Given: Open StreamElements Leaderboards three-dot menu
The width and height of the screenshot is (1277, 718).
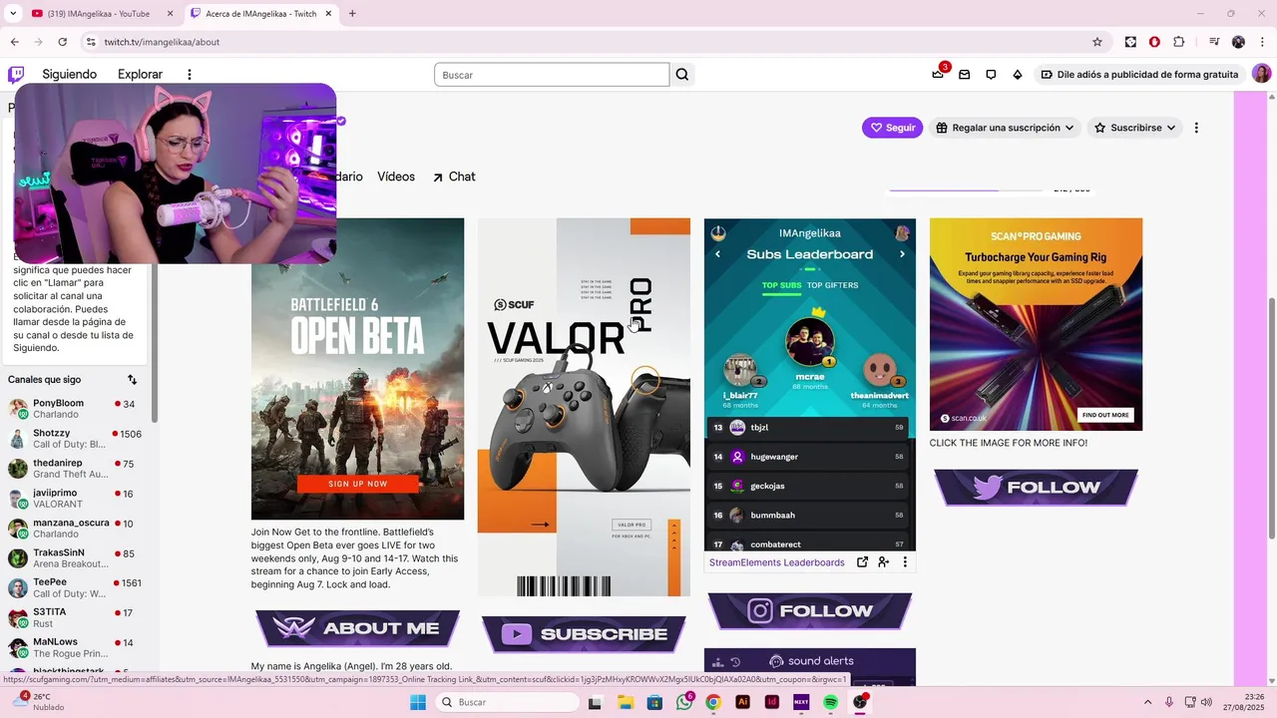Looking at the screenshot, I should tap(905, 562).
